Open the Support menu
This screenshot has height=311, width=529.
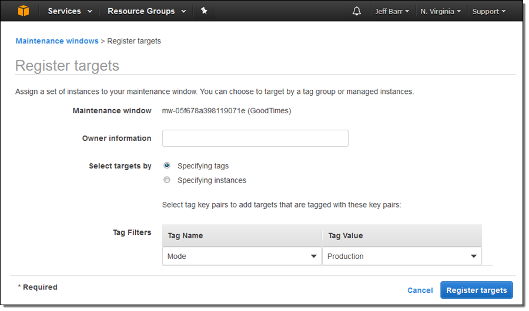488,11
